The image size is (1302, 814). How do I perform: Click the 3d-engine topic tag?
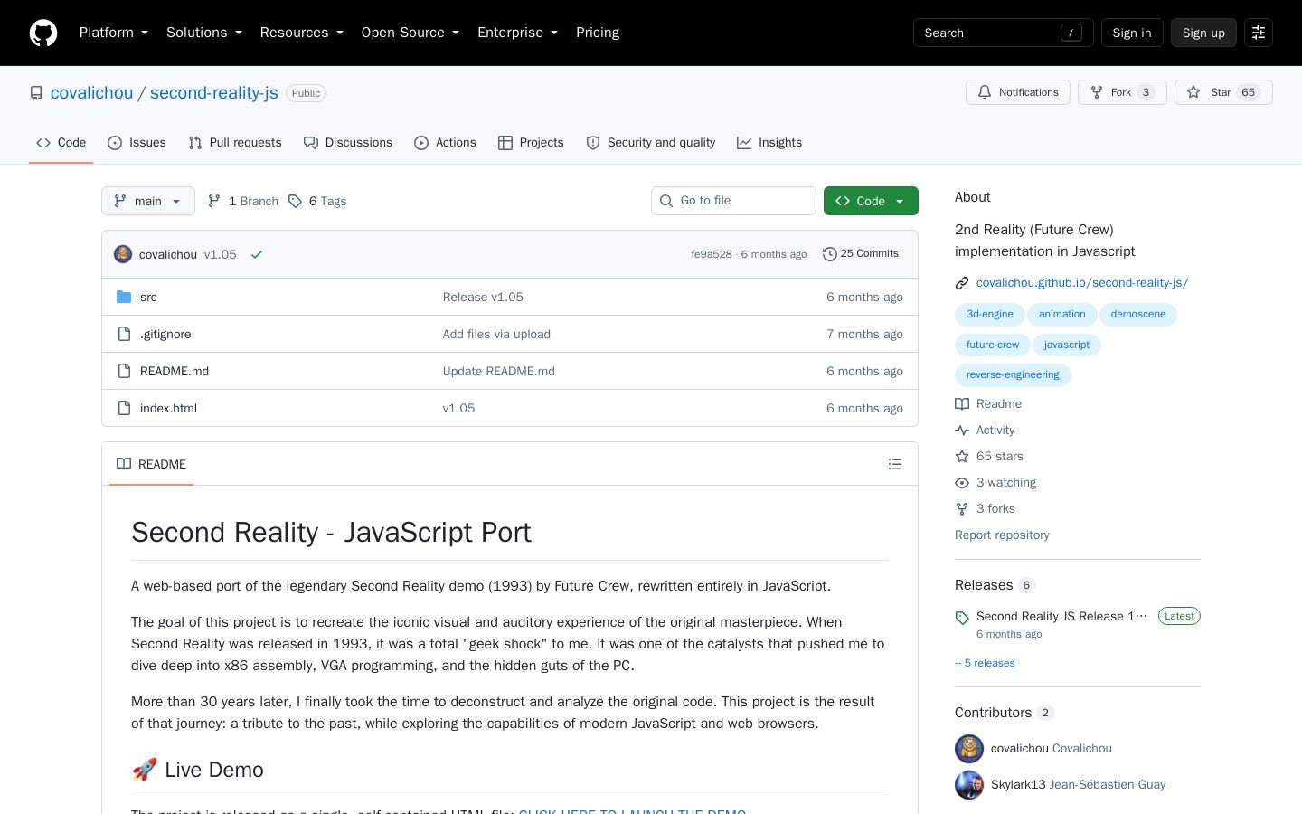tap(990, 315)
